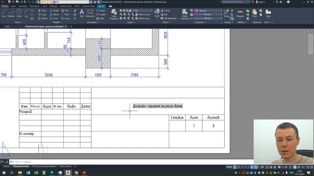The width and height of the screenshot is (314, 176).
Task: Open the Annotate ribbon tab
Action: point(23,6)
